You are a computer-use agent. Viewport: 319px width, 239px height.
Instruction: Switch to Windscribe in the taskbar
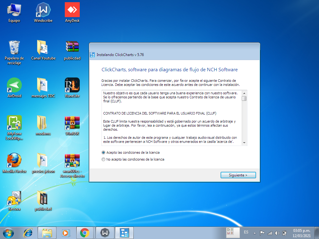tap(105, 233)
